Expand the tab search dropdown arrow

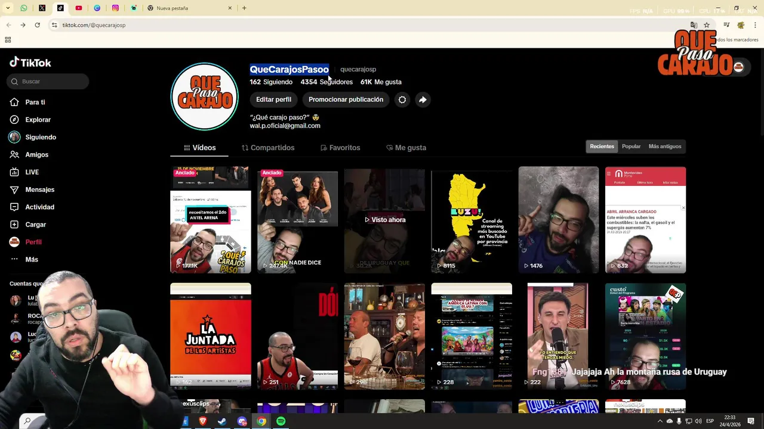[x=7, y=8]
